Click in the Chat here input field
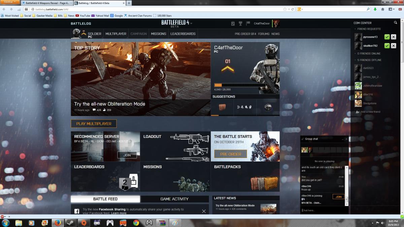Screen dimensions: 404x227 tap(324, 210)
